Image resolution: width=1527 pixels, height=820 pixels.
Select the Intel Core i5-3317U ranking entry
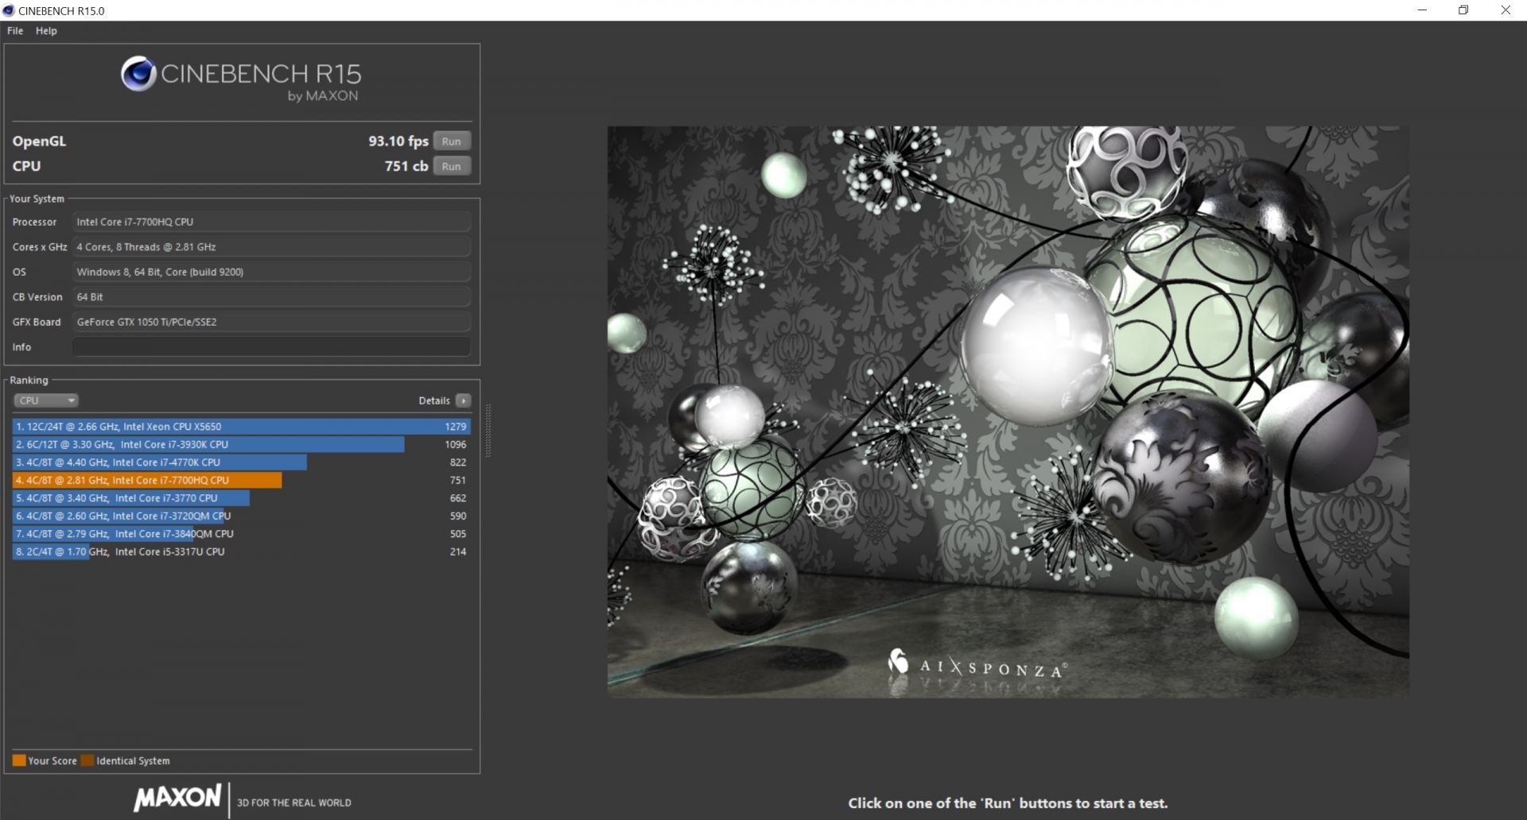tap(239, 551)
